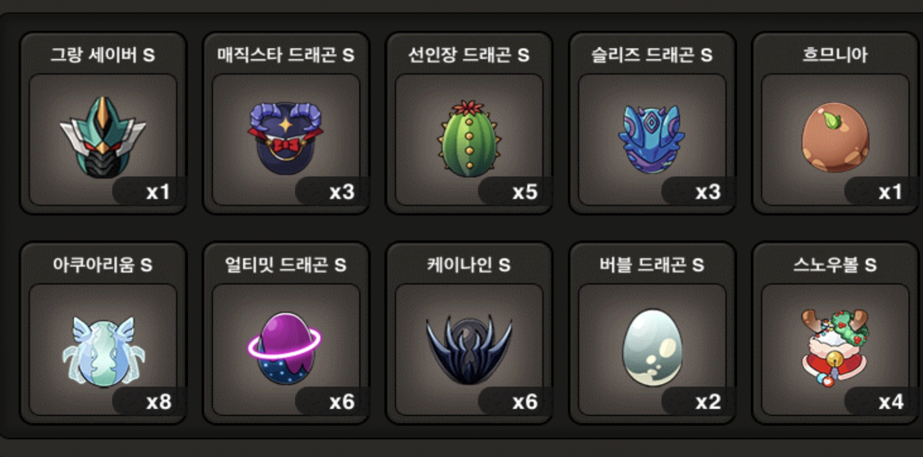Select the 매직스타 드래곤 S egg icon
The height and width of the screenshot is (457, 923).
pyautogui.click(x=286, y=138)
